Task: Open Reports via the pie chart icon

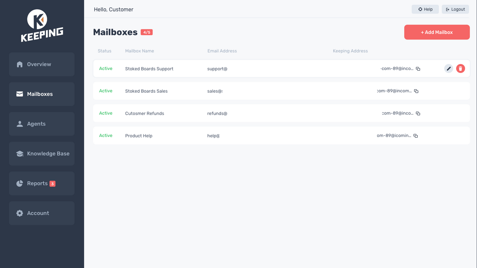Action: click(x=19, y=183)
